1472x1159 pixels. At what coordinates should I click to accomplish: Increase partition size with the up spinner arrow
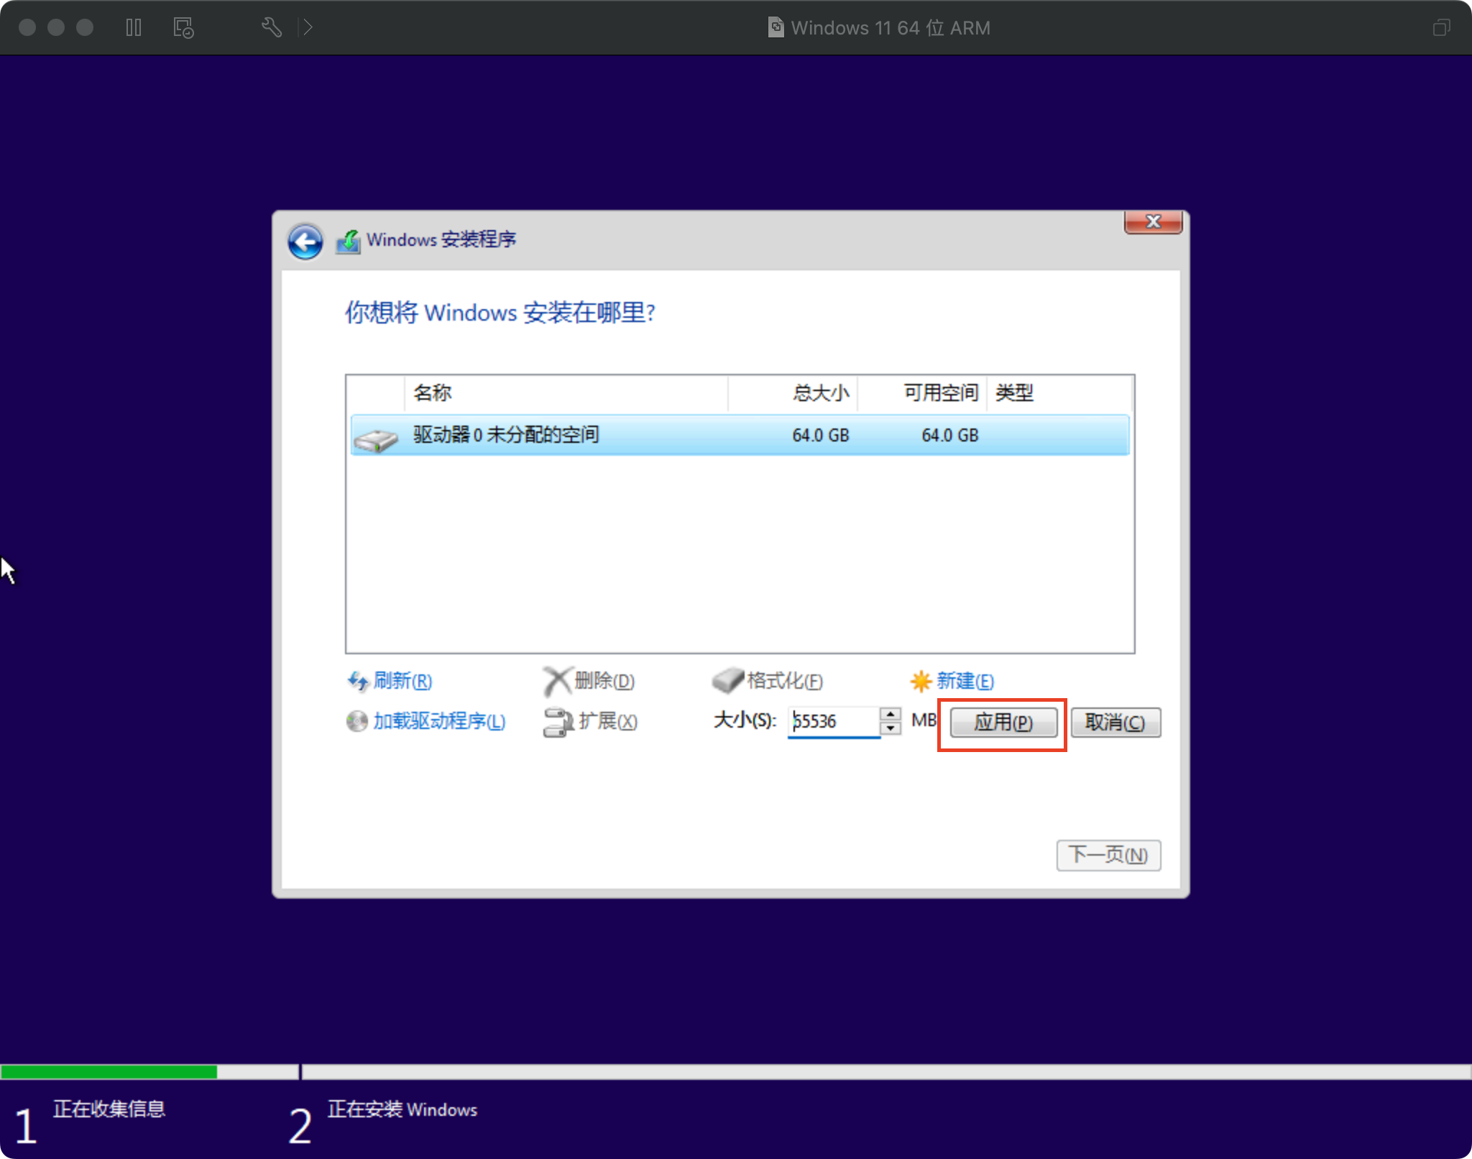[x=891, y=714]
